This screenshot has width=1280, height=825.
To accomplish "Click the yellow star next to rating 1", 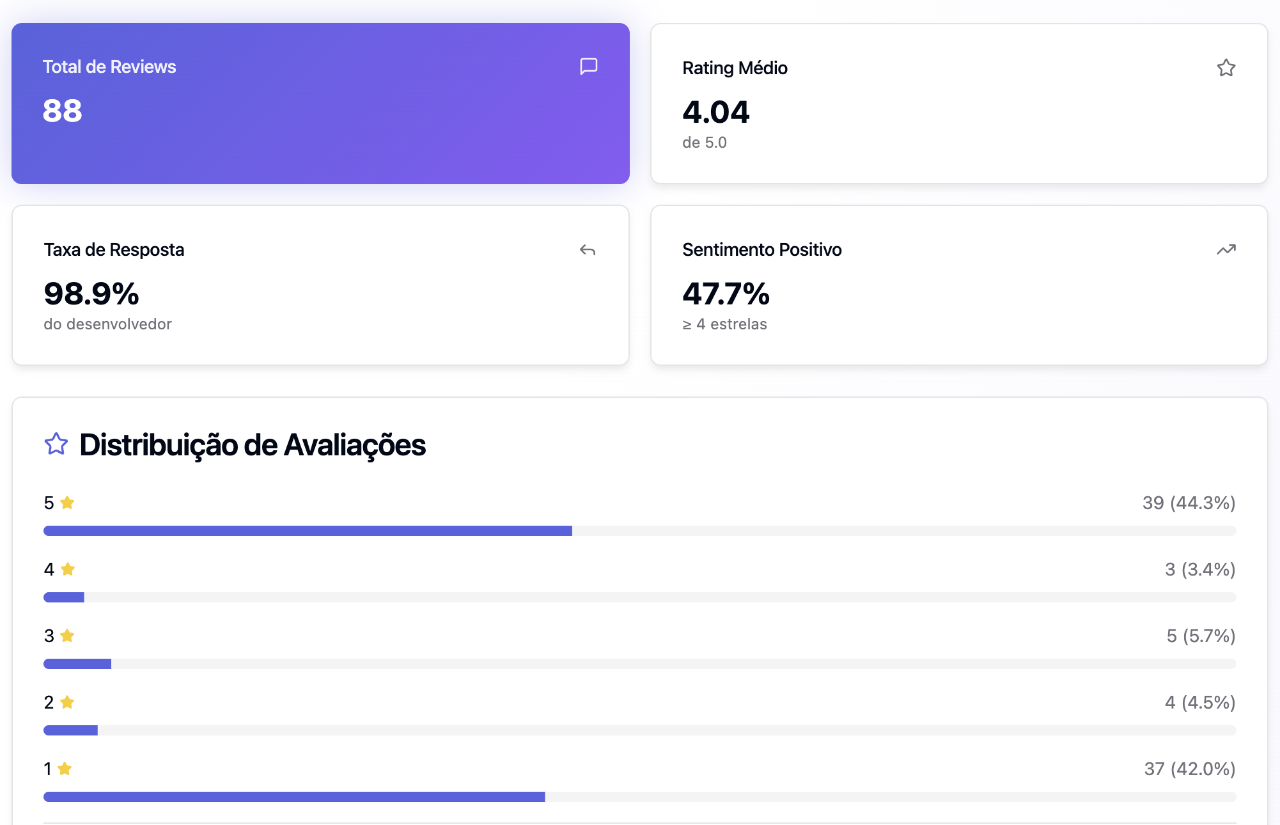I will (65, 769).
